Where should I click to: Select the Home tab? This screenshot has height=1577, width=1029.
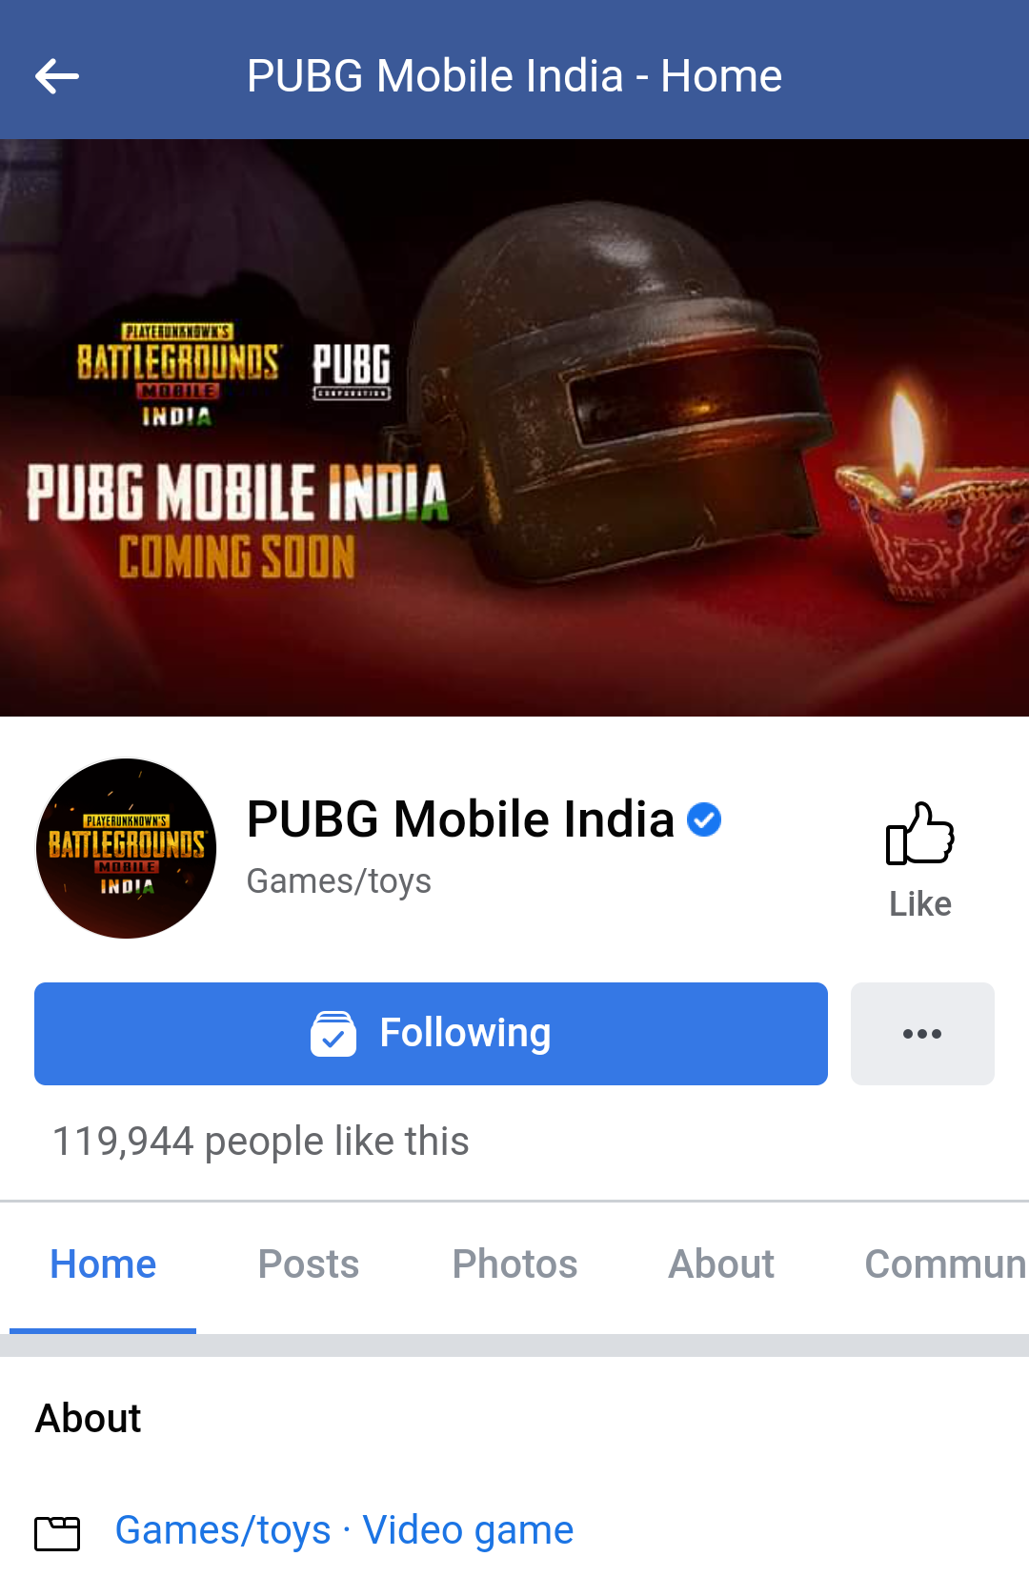pos(103,1264)
